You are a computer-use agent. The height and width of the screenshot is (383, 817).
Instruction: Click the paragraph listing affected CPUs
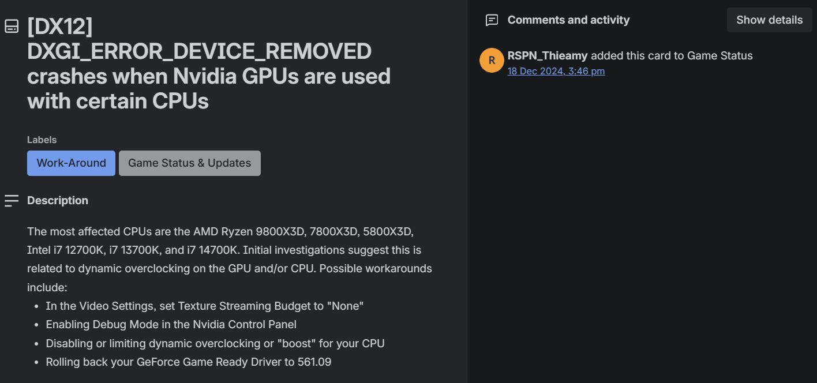tap(229, 259)
